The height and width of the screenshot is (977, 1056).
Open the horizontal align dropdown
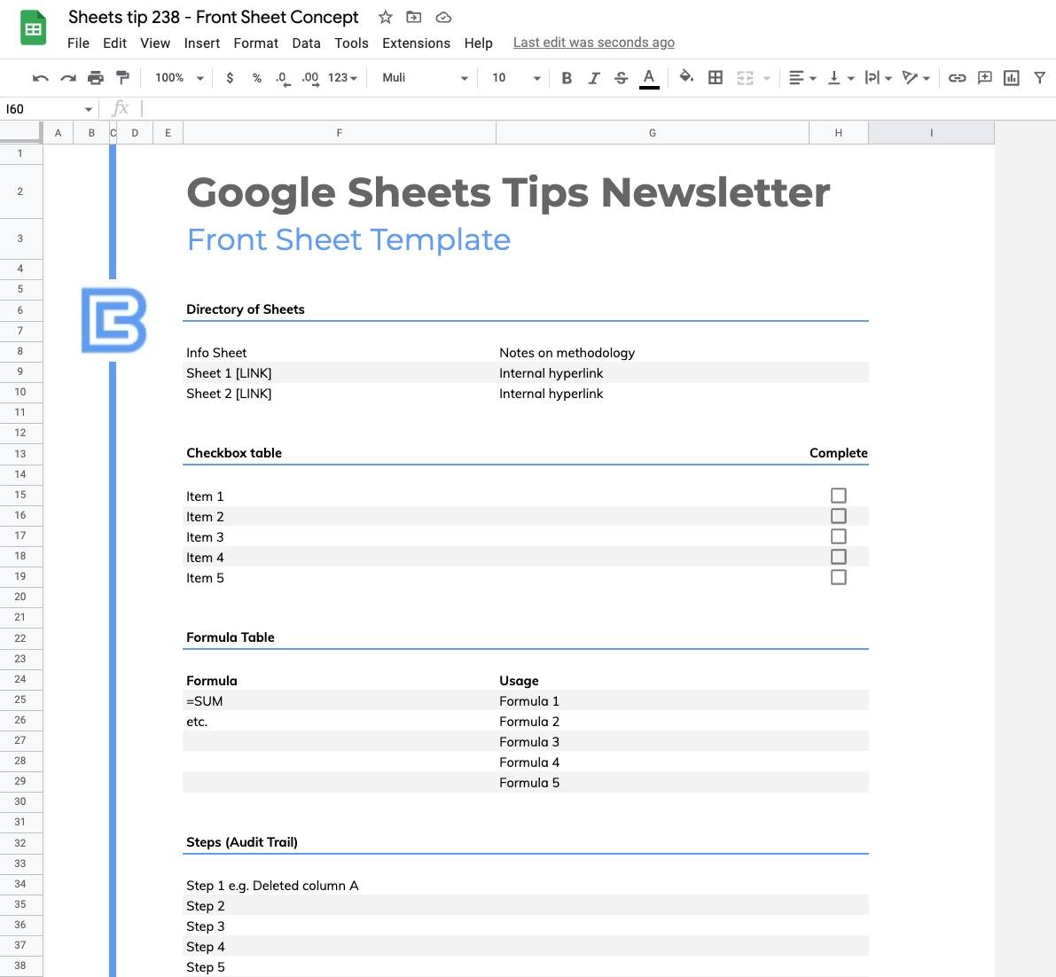[x=802, y=78]
